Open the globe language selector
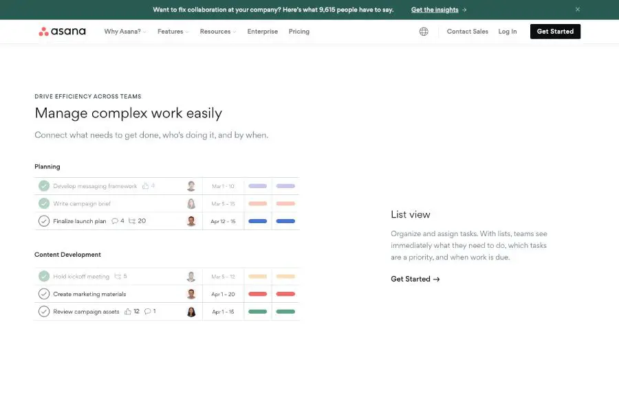 coord(424,32)
